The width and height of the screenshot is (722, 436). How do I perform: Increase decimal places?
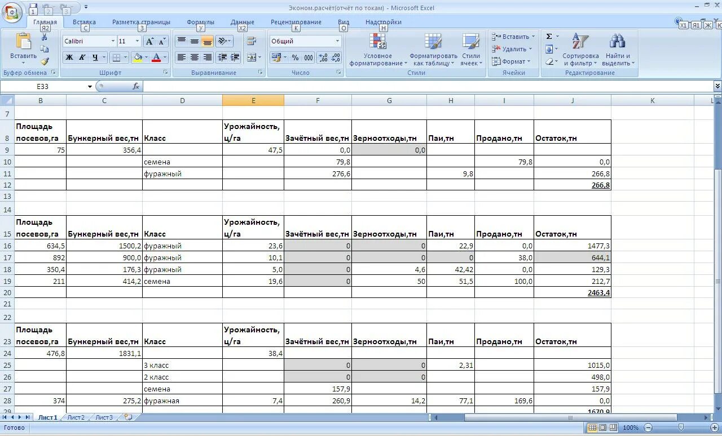point(323,57)
